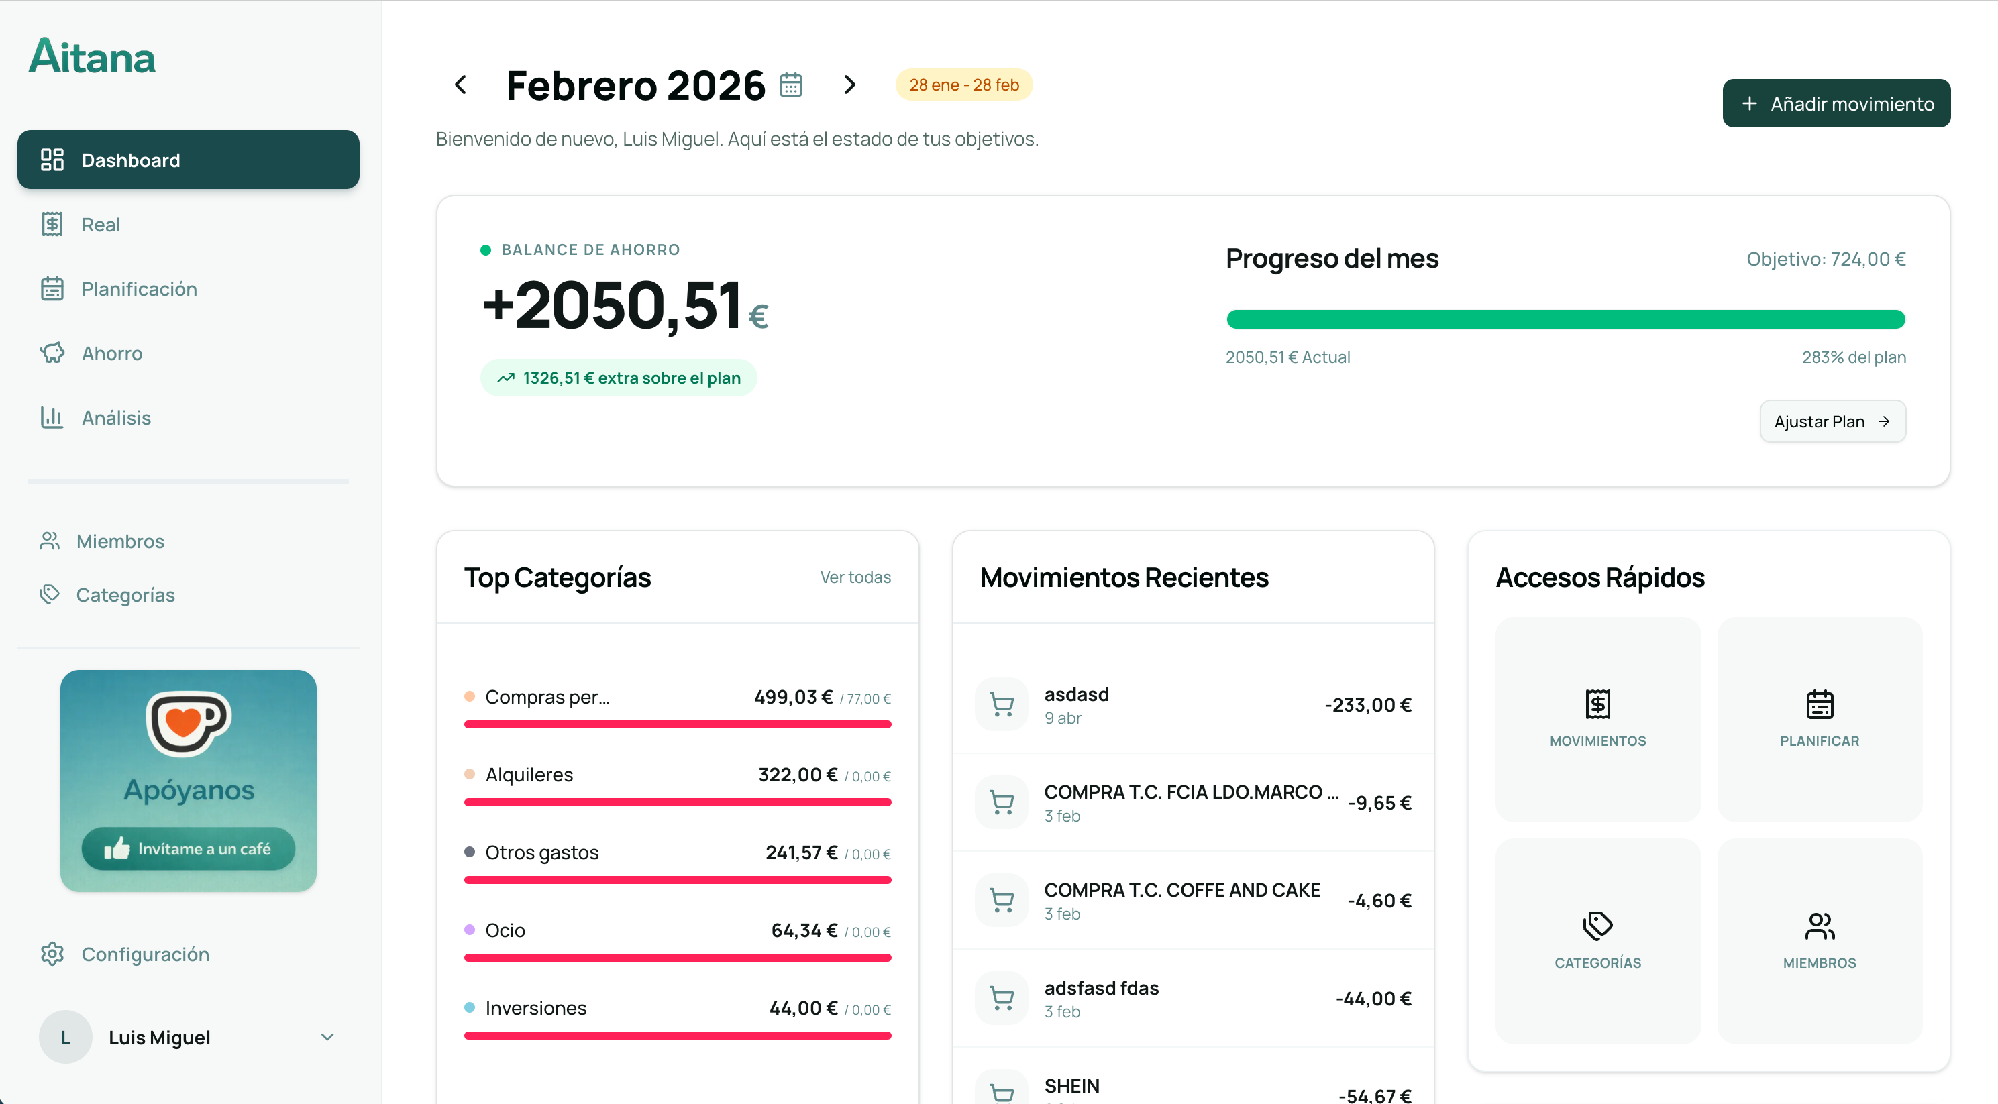Click the Ahorro piggy bank sidebar icon
Screen dimensions: 1998x1104
pos(52,353)
